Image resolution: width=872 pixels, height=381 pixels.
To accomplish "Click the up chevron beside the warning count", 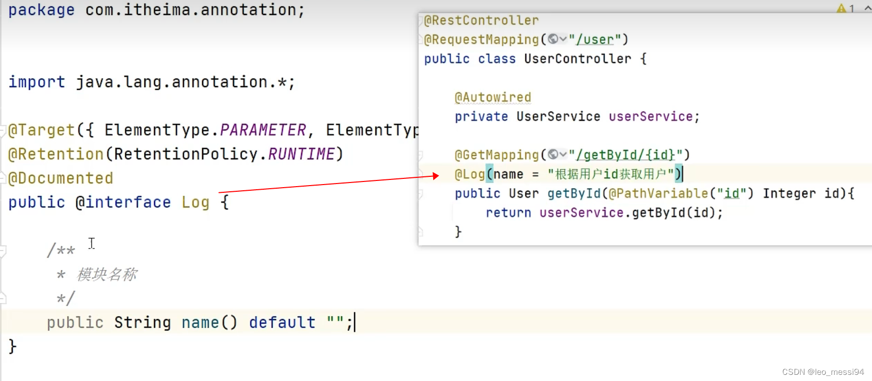I will [x=868, y=8].
